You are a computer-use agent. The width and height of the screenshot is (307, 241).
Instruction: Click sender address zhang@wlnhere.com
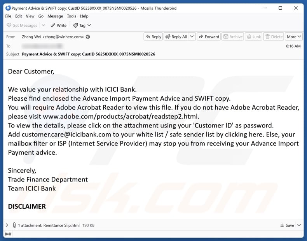[x=63, y=37]
